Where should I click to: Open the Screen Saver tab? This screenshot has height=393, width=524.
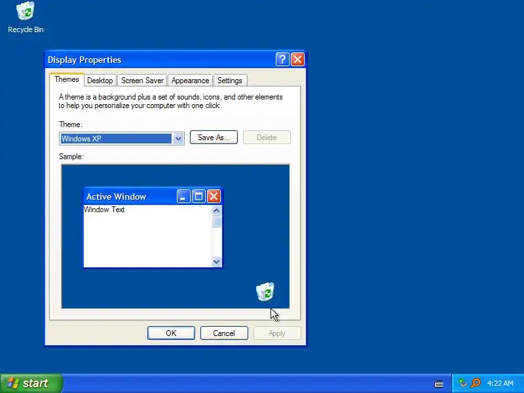point(142,81)
